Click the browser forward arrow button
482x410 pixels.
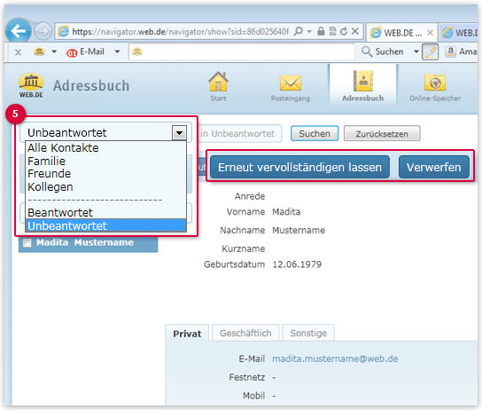(x=43, y=31)
